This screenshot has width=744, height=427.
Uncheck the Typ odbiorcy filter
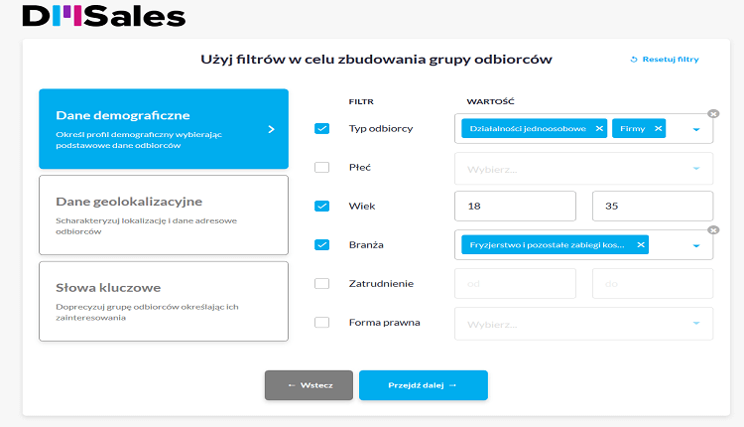(321, 128)
